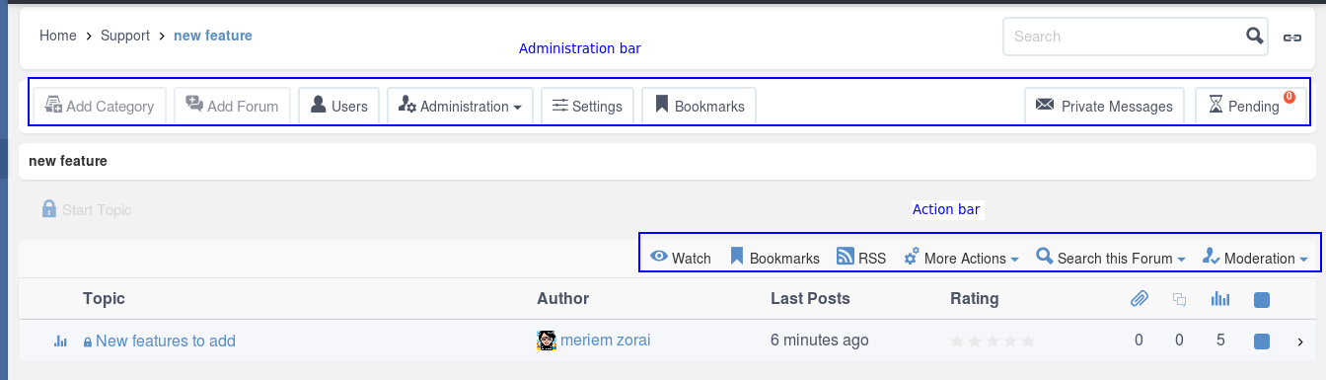Screen dimensions: 1326x380
Task: Click the rating stars for New features topic
Action: click(993, 342)
